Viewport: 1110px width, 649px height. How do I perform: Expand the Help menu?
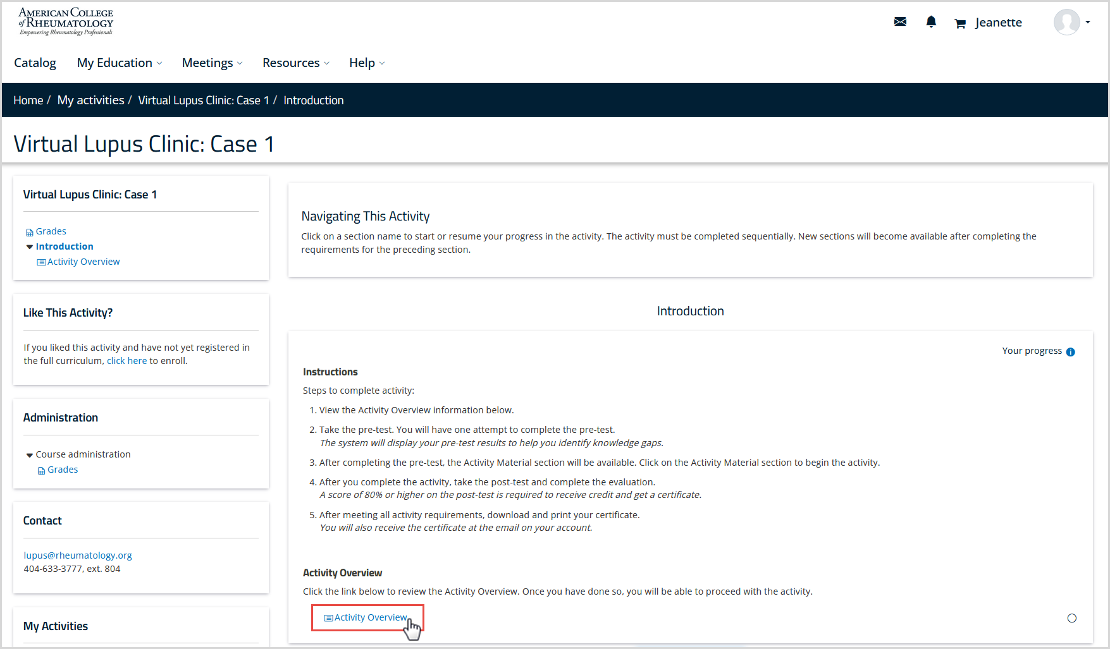coord(367,63)
